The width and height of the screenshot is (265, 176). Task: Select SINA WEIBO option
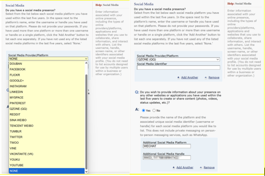(47, 120)
